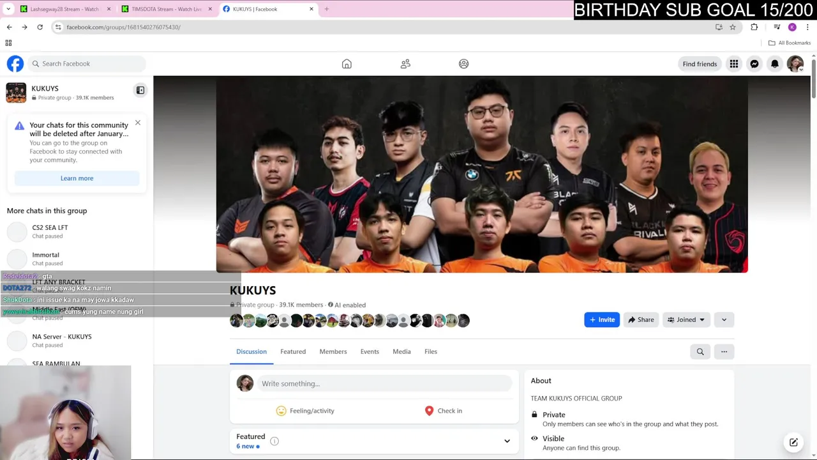Open install app icon in address bar

click(719, 27)
